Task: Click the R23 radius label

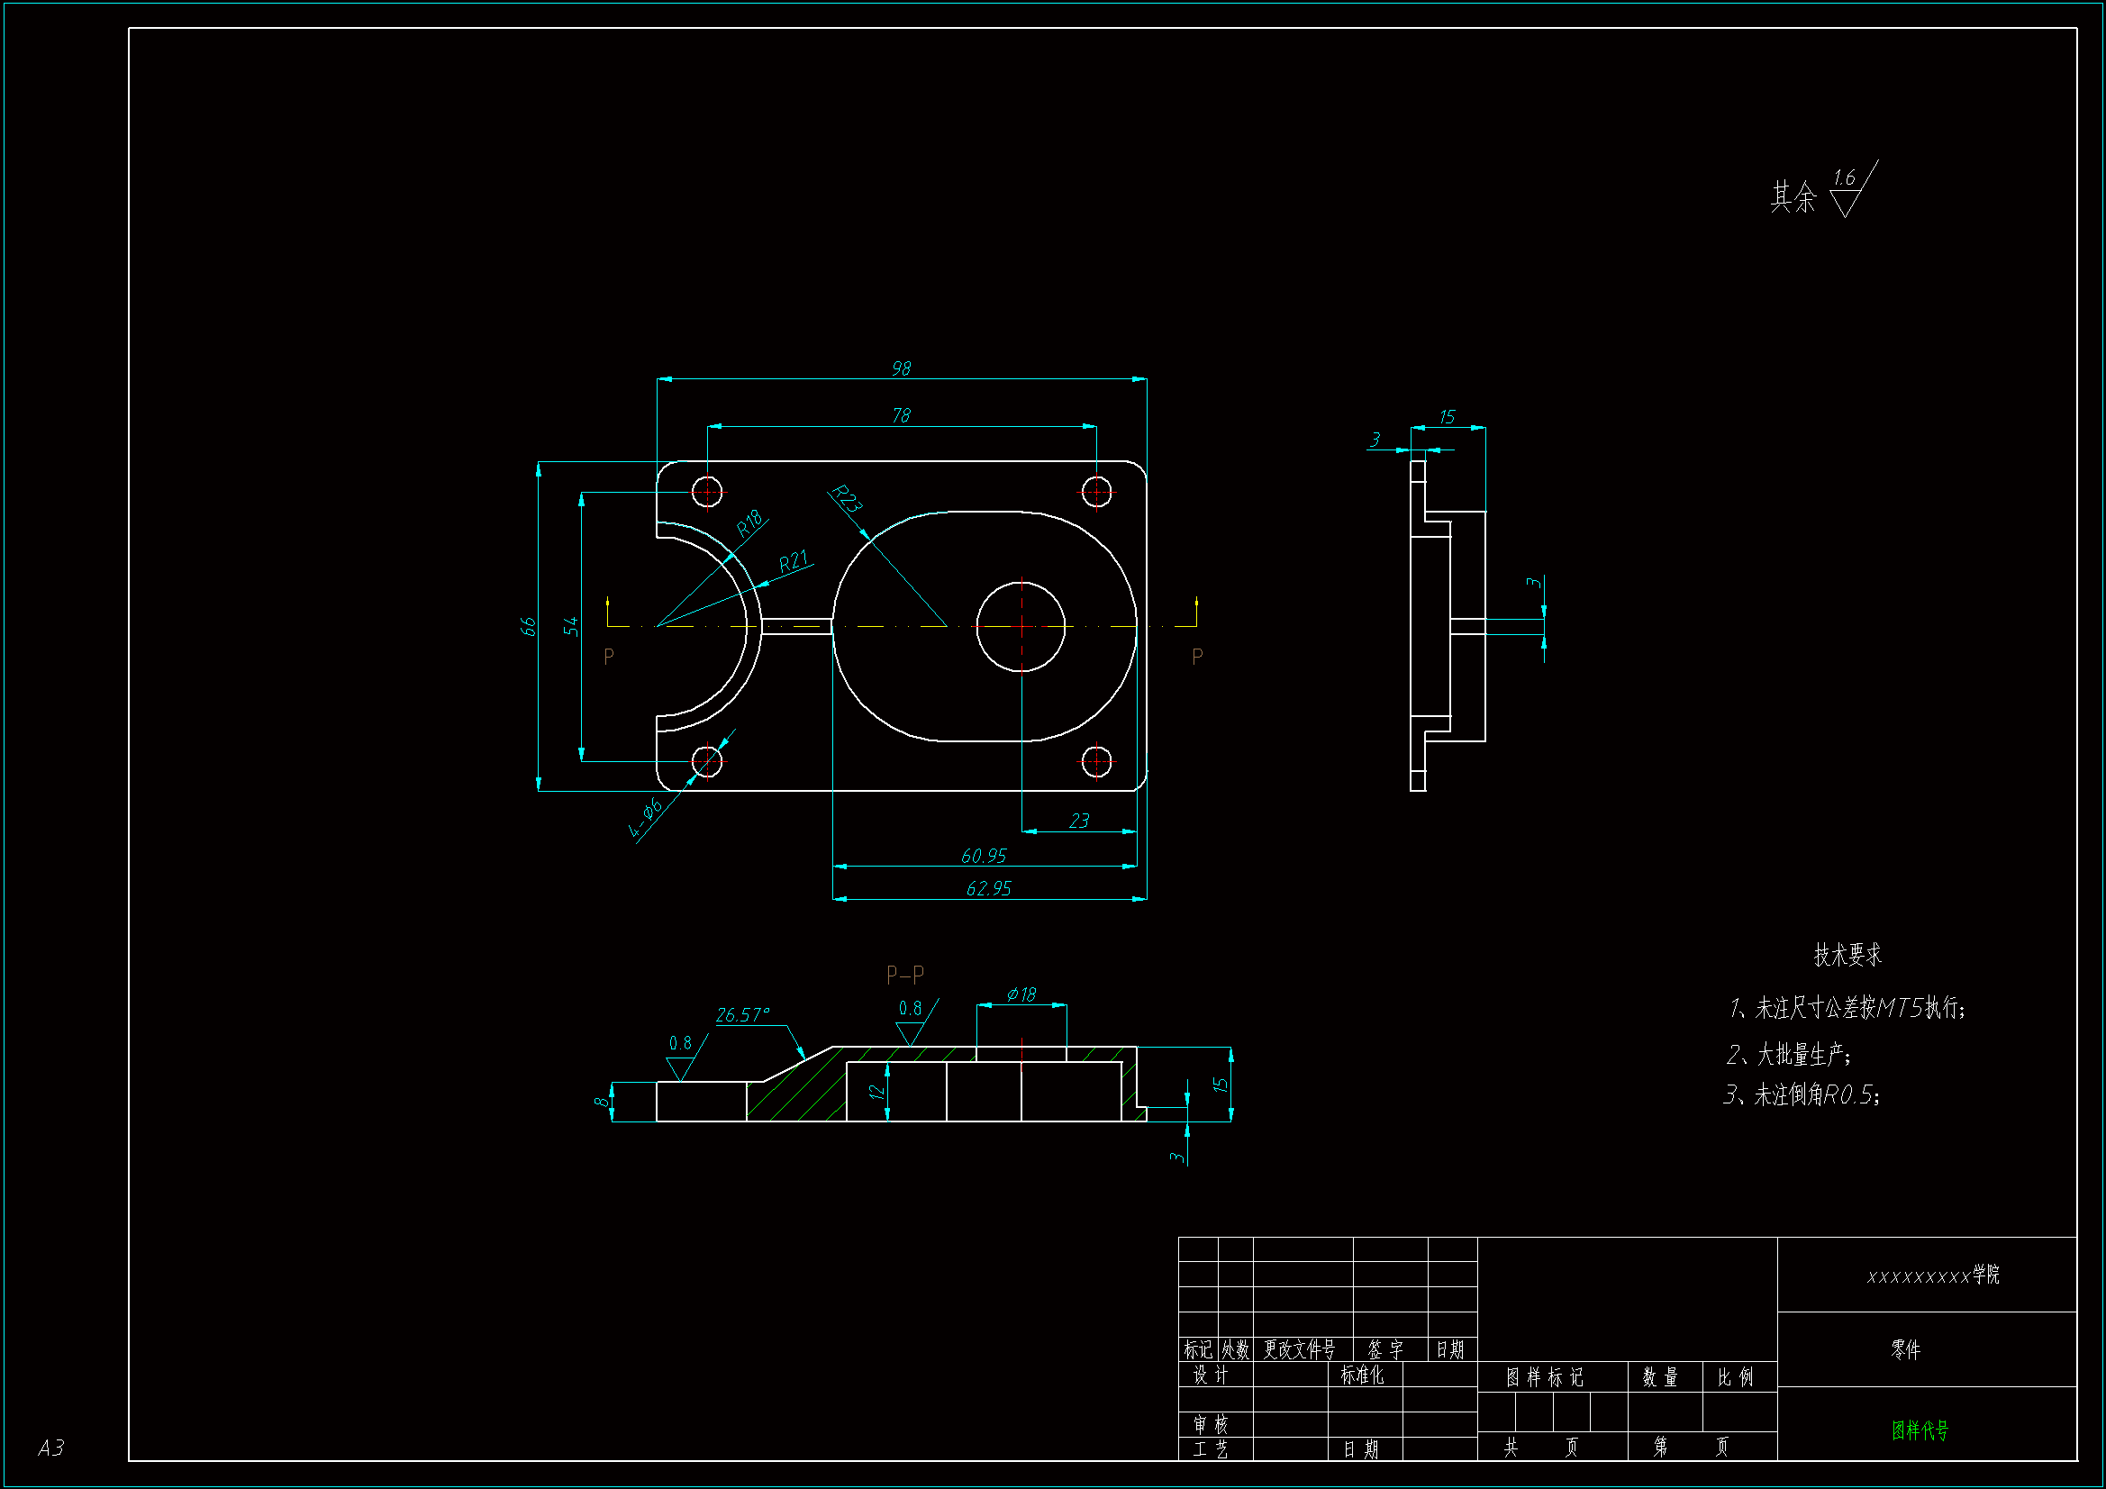Action: 846,499
